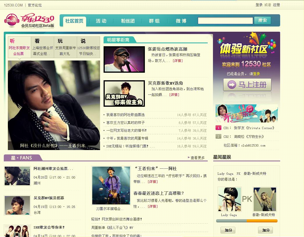Screen dimensions: 304x237
Task: Click 14人参与 67人关注 stats text
Action: (x=192, y=115)
